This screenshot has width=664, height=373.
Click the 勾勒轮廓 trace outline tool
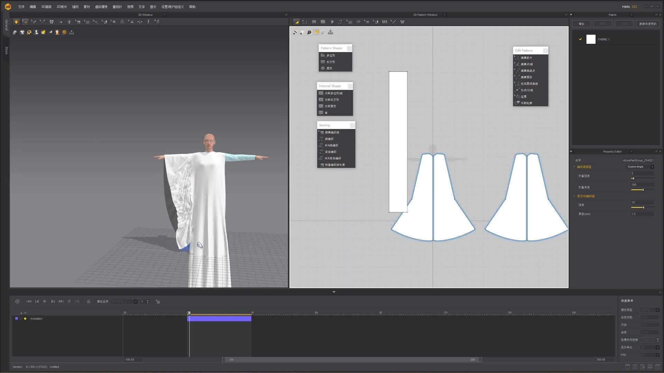click(x=526, y=103)
